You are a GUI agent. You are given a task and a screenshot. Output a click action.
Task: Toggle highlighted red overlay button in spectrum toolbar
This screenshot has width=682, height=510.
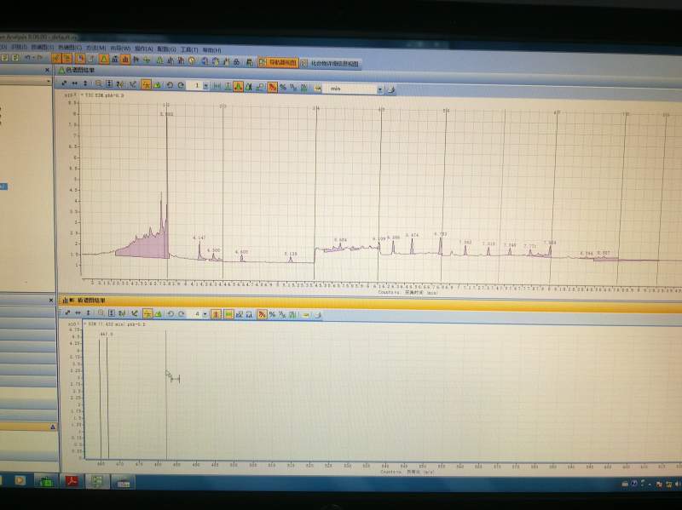[262, 314]
